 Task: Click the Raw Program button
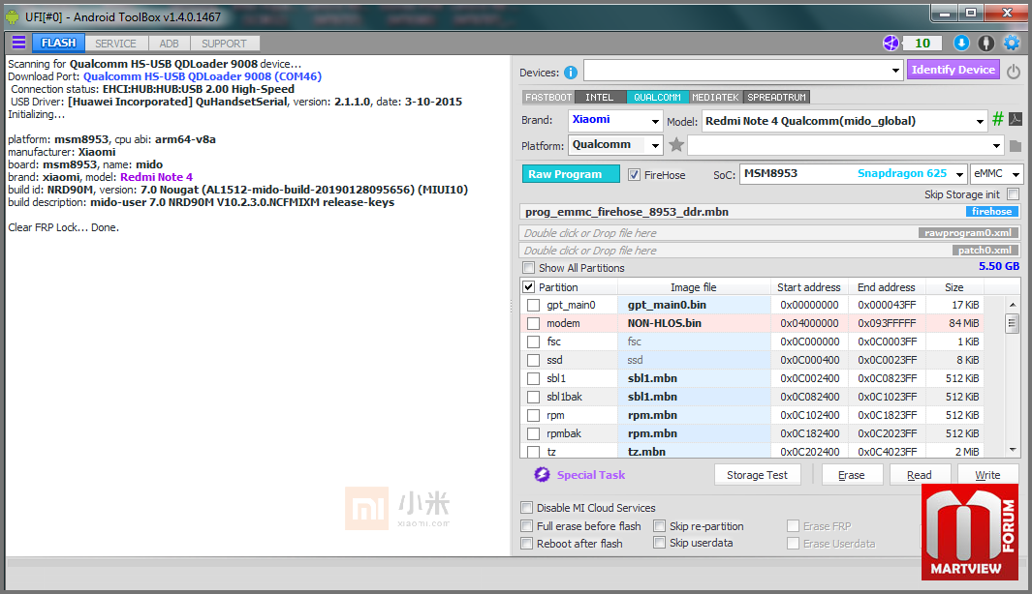click(x=571, y=174)
